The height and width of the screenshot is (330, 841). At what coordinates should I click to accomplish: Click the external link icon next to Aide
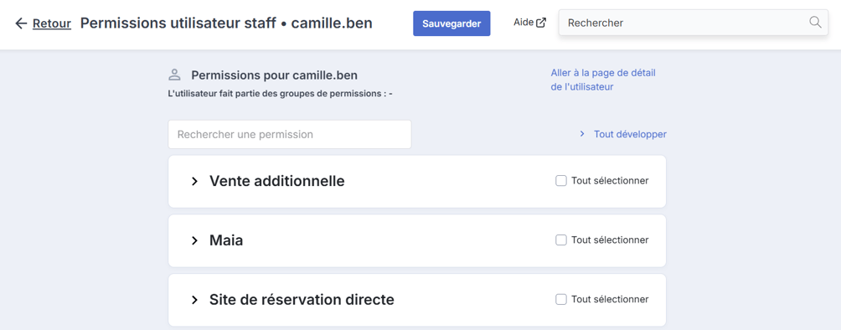[541, 23]
